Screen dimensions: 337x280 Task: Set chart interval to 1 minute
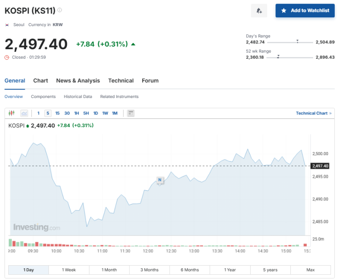38,113
